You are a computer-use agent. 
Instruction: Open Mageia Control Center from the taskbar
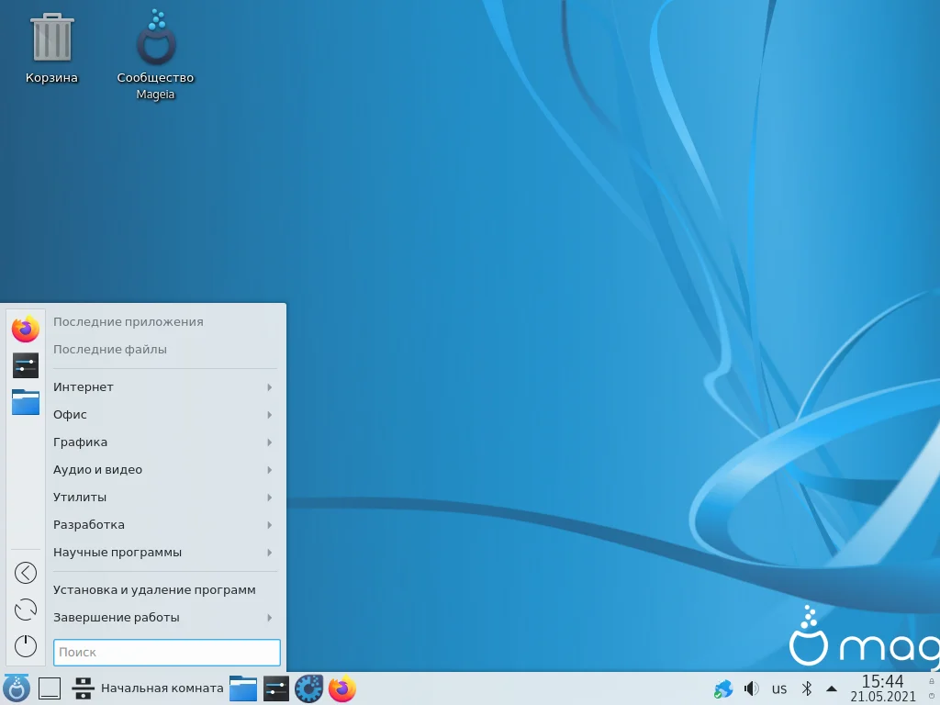[x=308, y=688]
